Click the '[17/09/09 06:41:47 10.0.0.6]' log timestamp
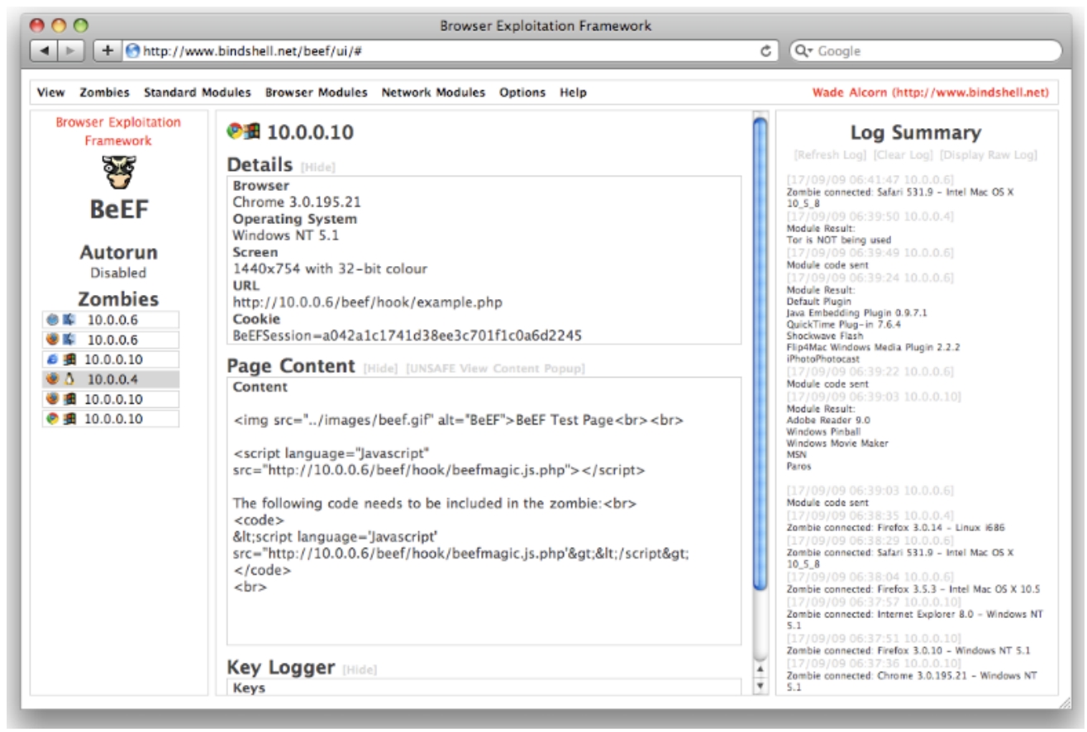This screenshot has width=1087, height=732. tap(870, 178)
